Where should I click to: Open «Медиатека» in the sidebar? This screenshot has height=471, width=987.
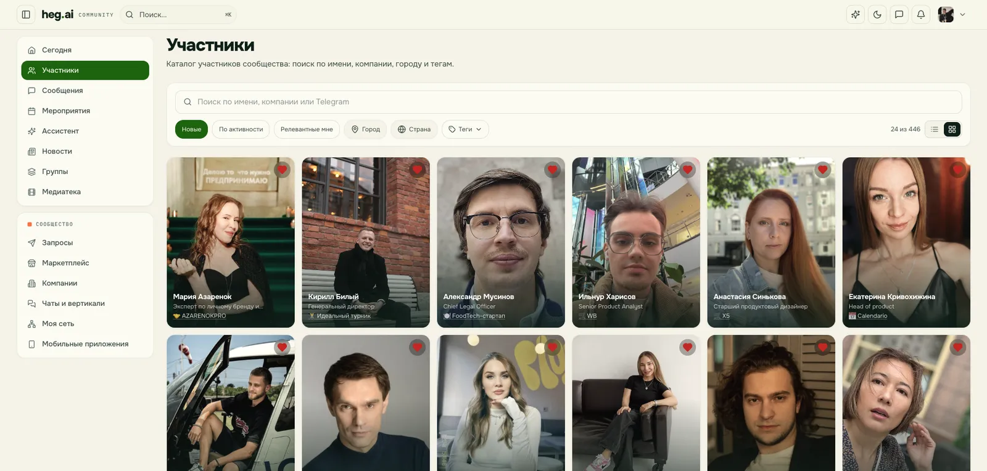point(85,192)
